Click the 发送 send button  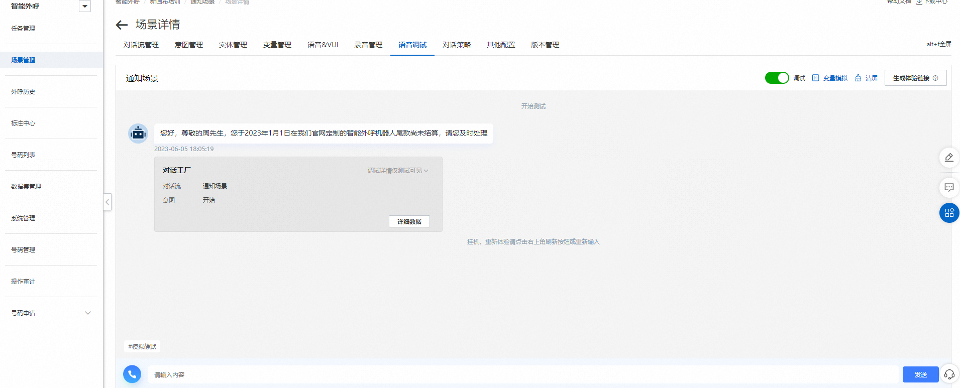pos(920,374)
